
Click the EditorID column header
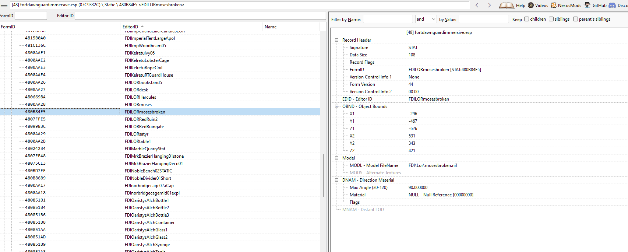tap(191, 27)
